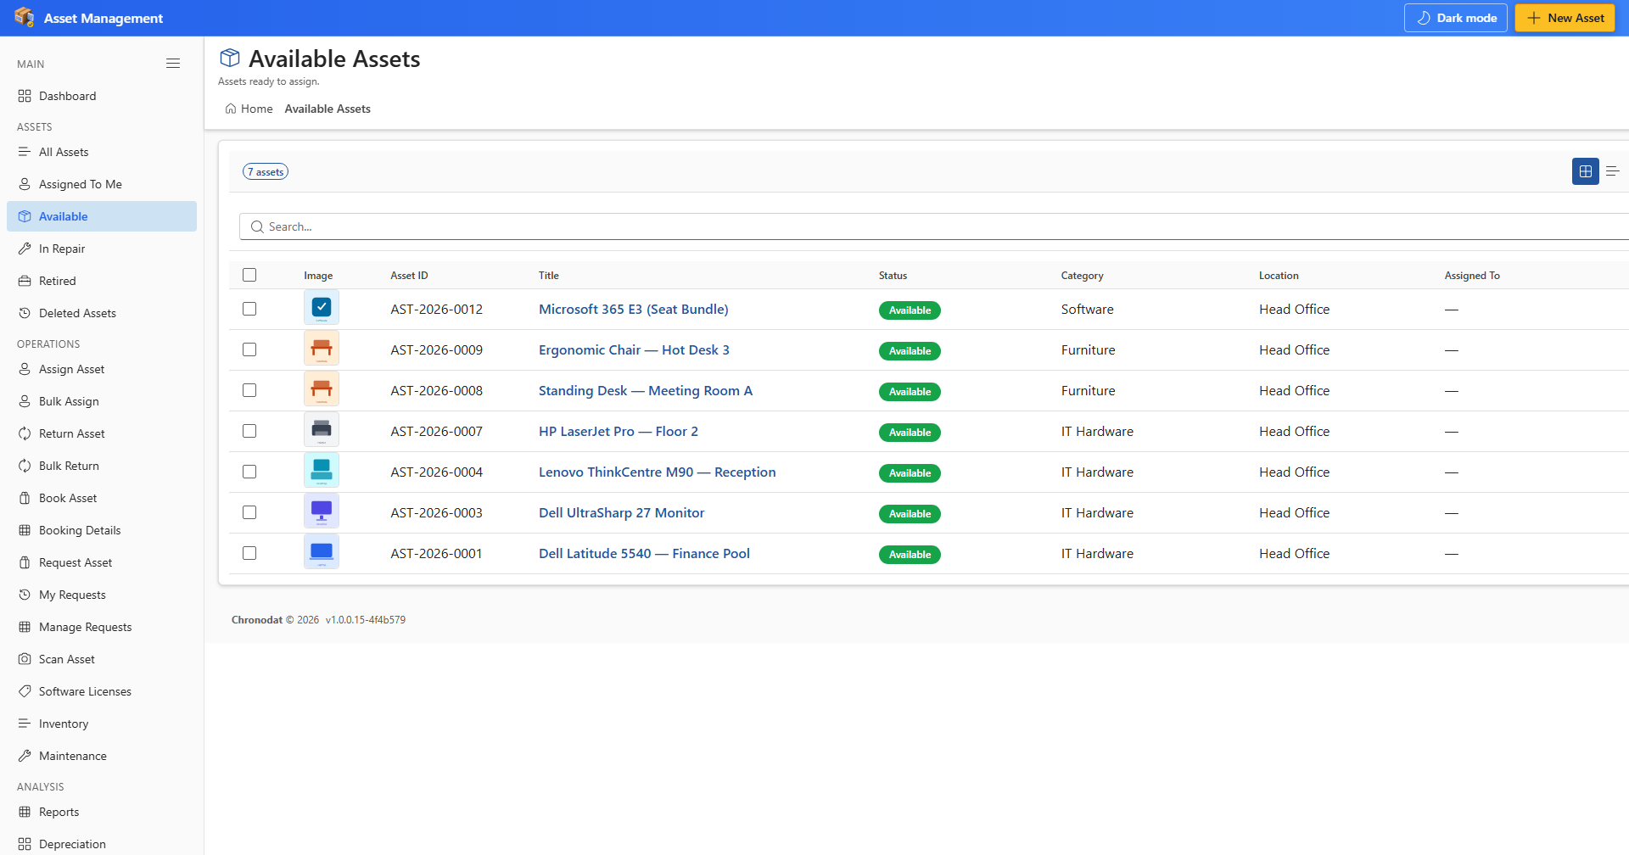
Task: Open Microsoft 365 E3 (Seat Bundle) link
Action: (x=633, y=309)
